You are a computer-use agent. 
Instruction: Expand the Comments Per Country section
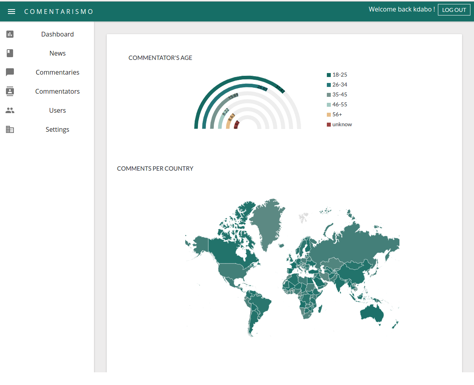(155, 168)
